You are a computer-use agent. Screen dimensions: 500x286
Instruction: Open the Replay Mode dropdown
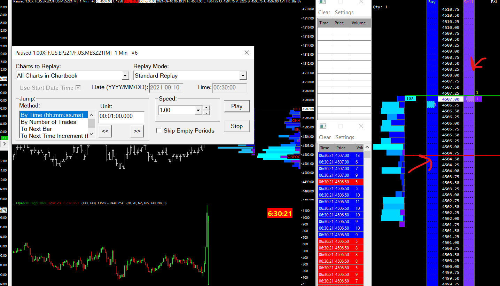point(243,76)
